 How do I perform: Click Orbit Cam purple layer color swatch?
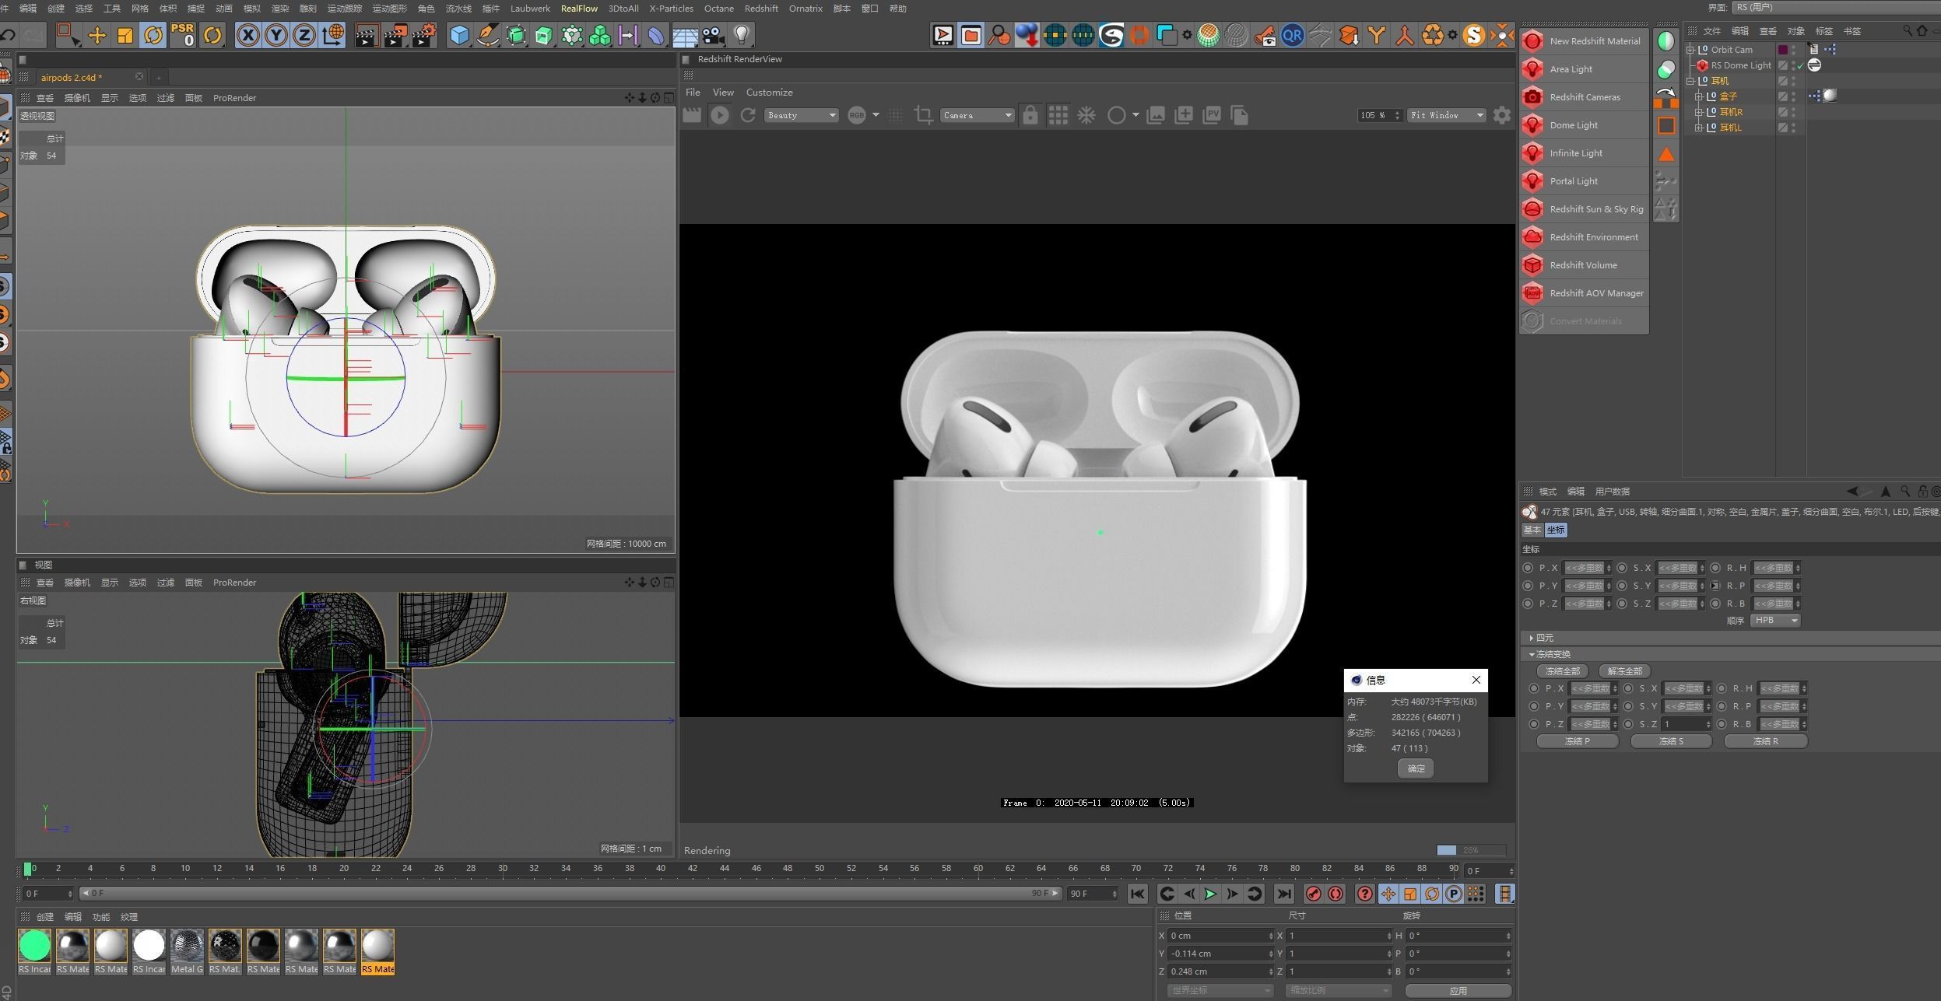tap(1783, 50)
